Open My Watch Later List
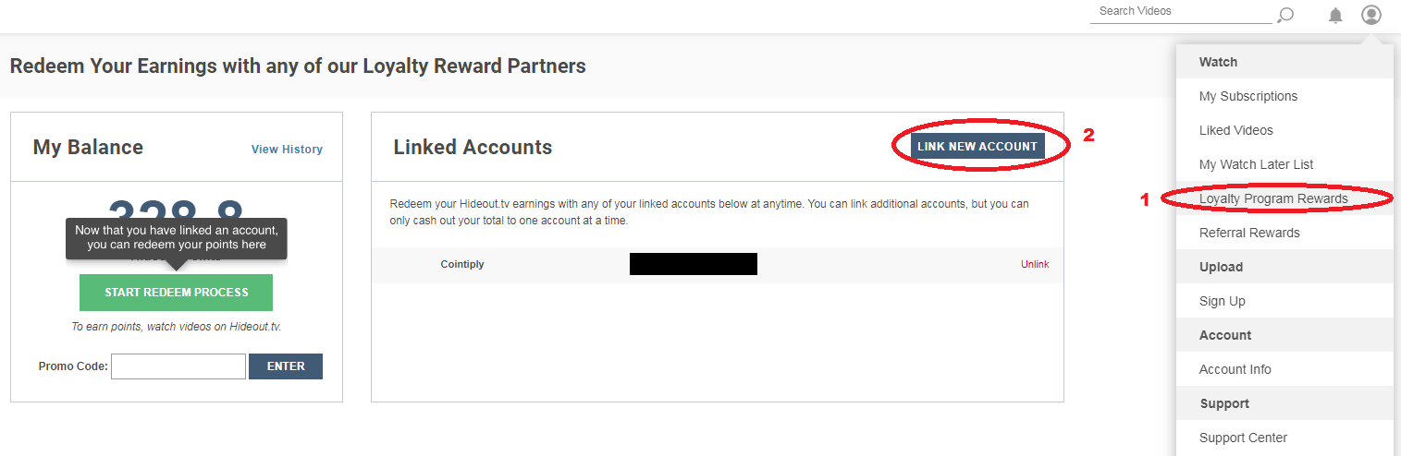 1256,164
